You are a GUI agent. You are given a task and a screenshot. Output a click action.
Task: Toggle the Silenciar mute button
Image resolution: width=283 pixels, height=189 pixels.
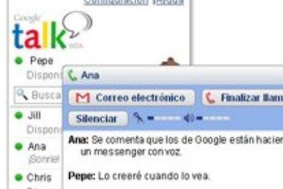(99, 119)
